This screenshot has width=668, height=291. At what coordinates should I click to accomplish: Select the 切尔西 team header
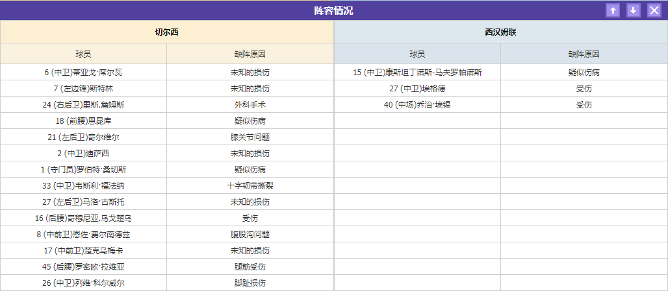coord(167,32)
